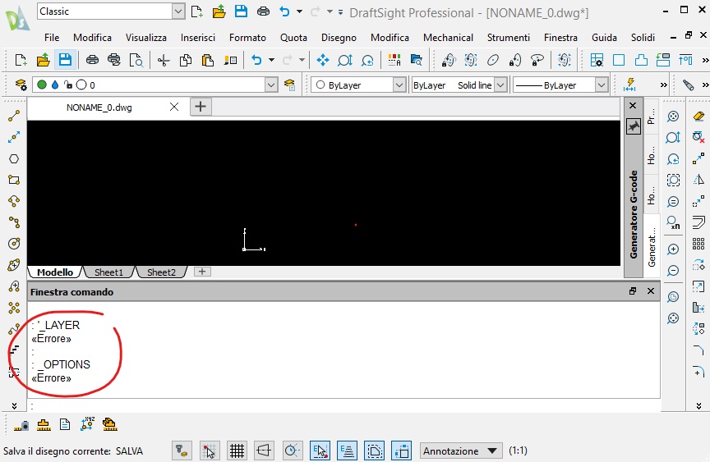Click the Undo arrow in main toolbar
Viewport: 710px width, 462px height.
tap(256, 60)
